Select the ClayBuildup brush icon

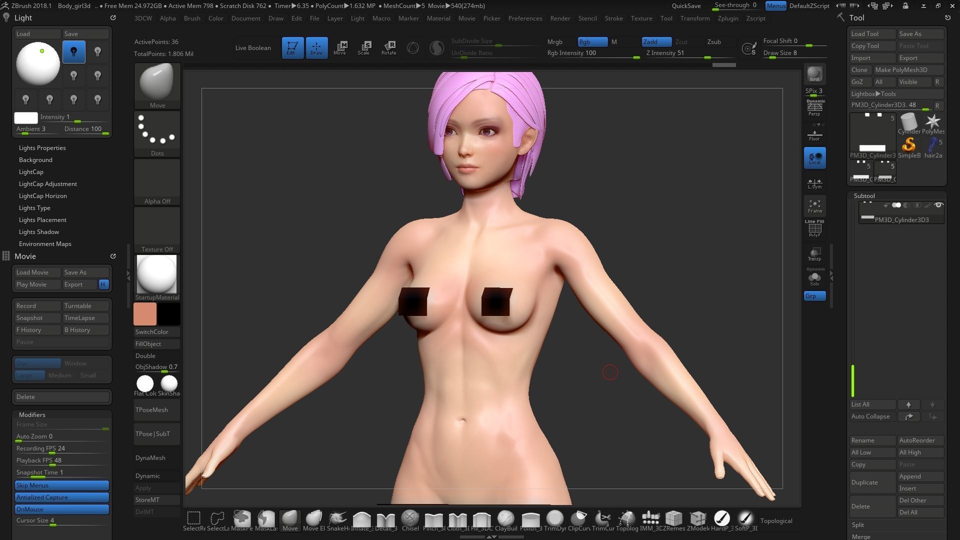(506, 519)
